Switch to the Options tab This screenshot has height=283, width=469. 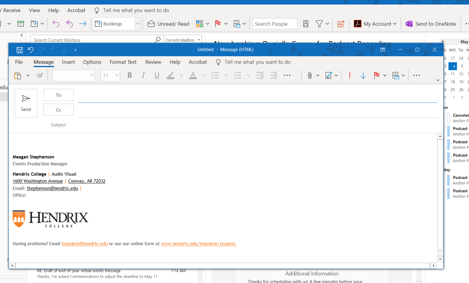tap(92, 62)
